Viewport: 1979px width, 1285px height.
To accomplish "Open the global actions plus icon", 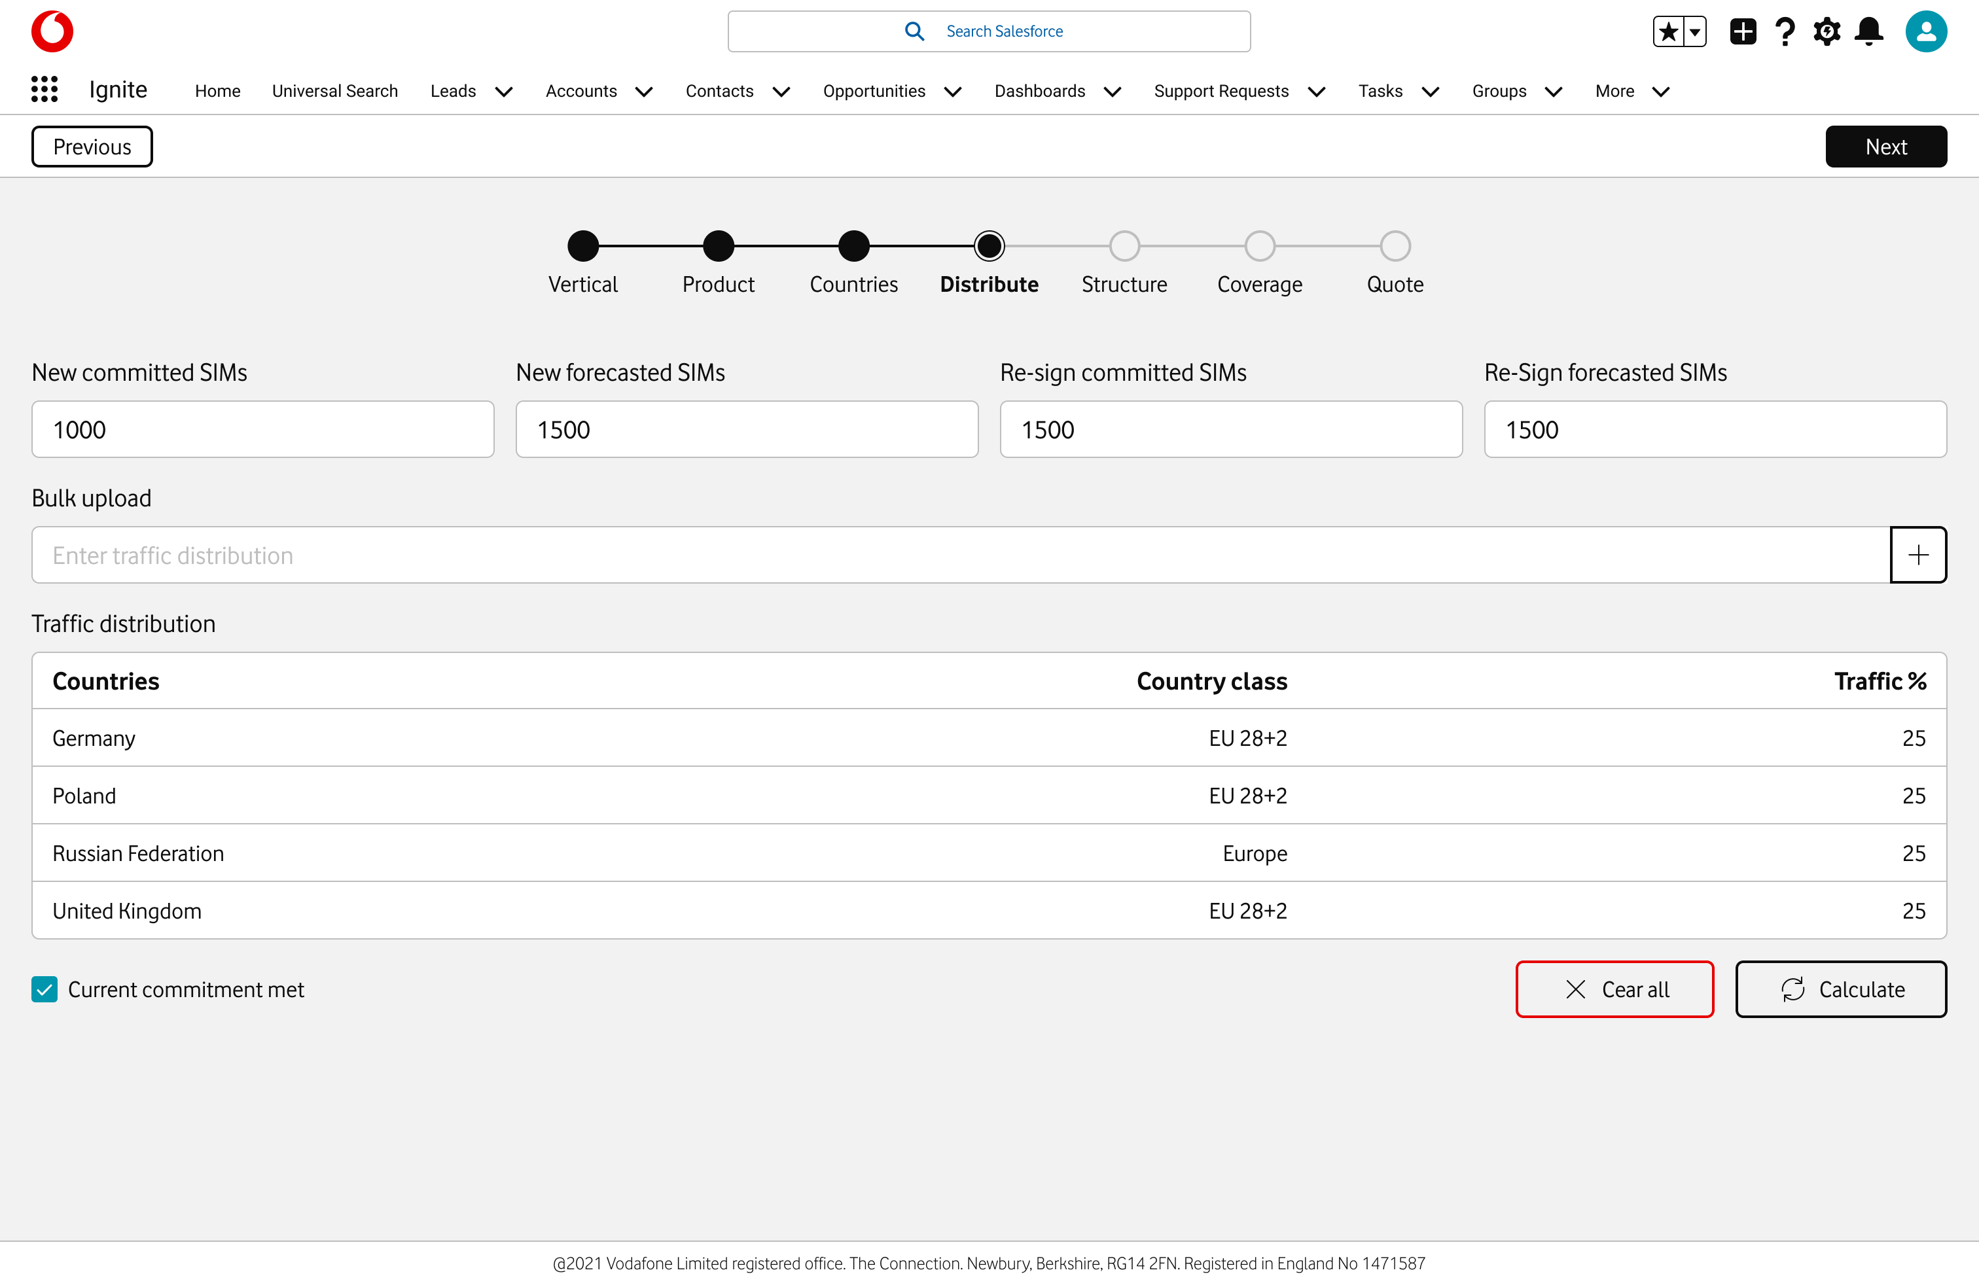I will point(1743,31).
